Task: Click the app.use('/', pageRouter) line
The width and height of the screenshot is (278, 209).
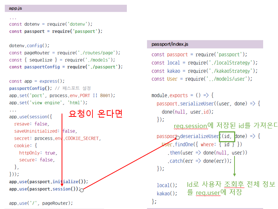Action: pos(41,203)
